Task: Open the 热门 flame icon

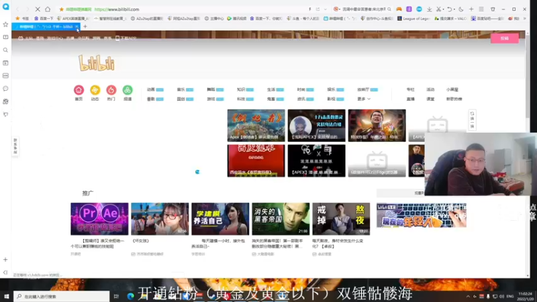Action: coord(111,90)
